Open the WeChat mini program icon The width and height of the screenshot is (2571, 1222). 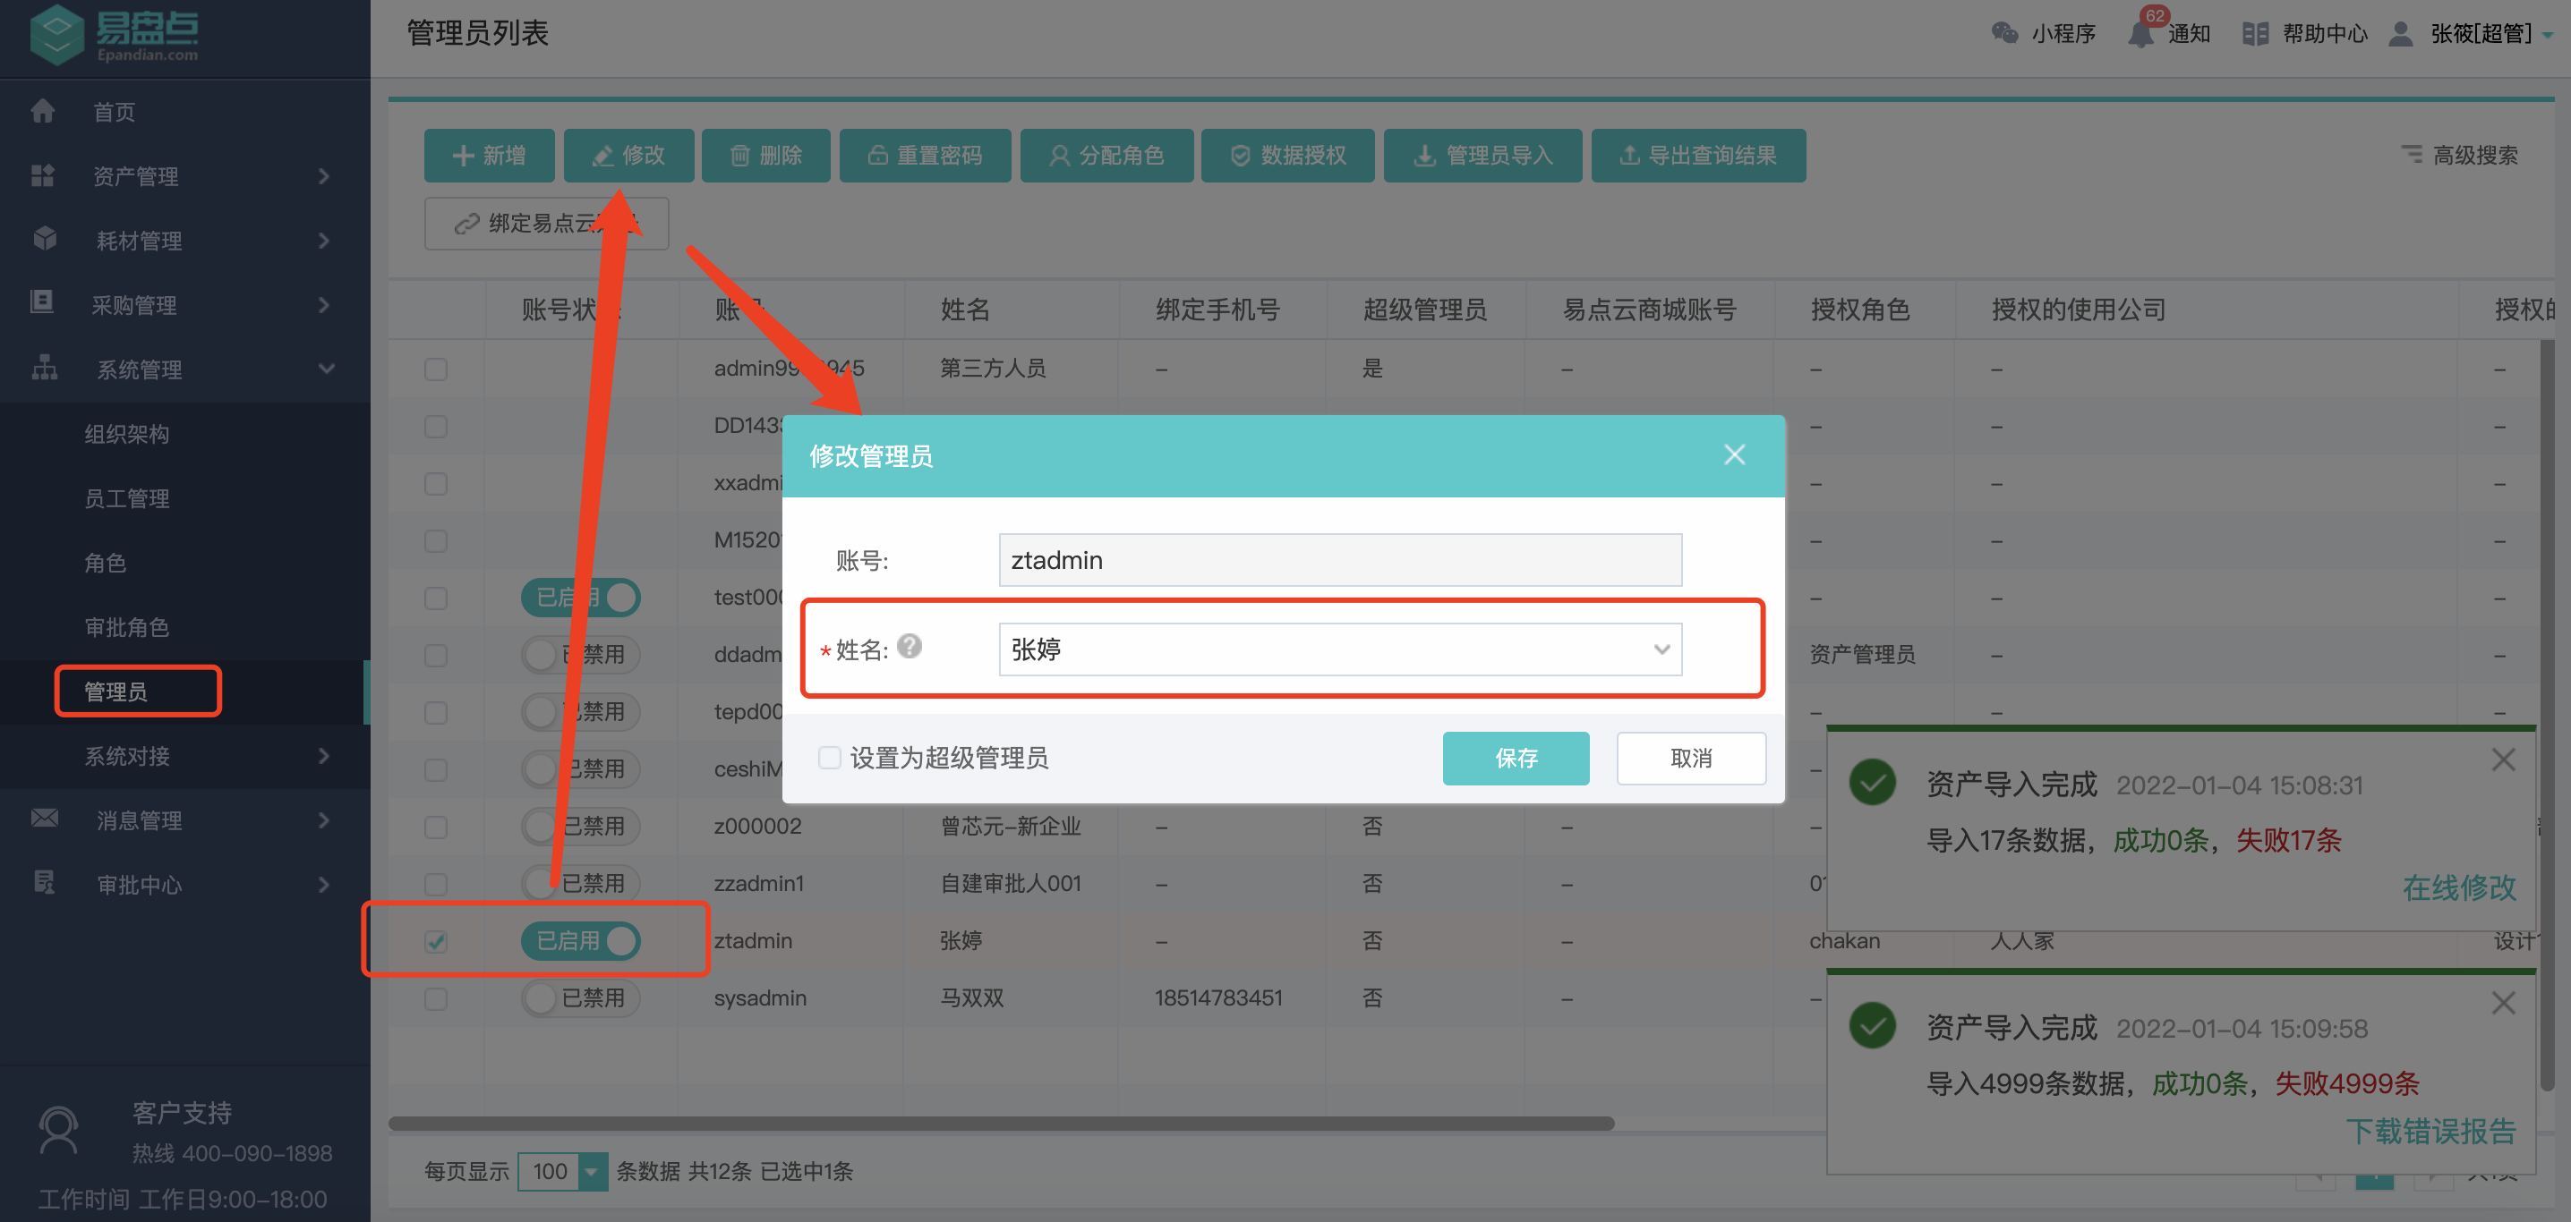2004,33
